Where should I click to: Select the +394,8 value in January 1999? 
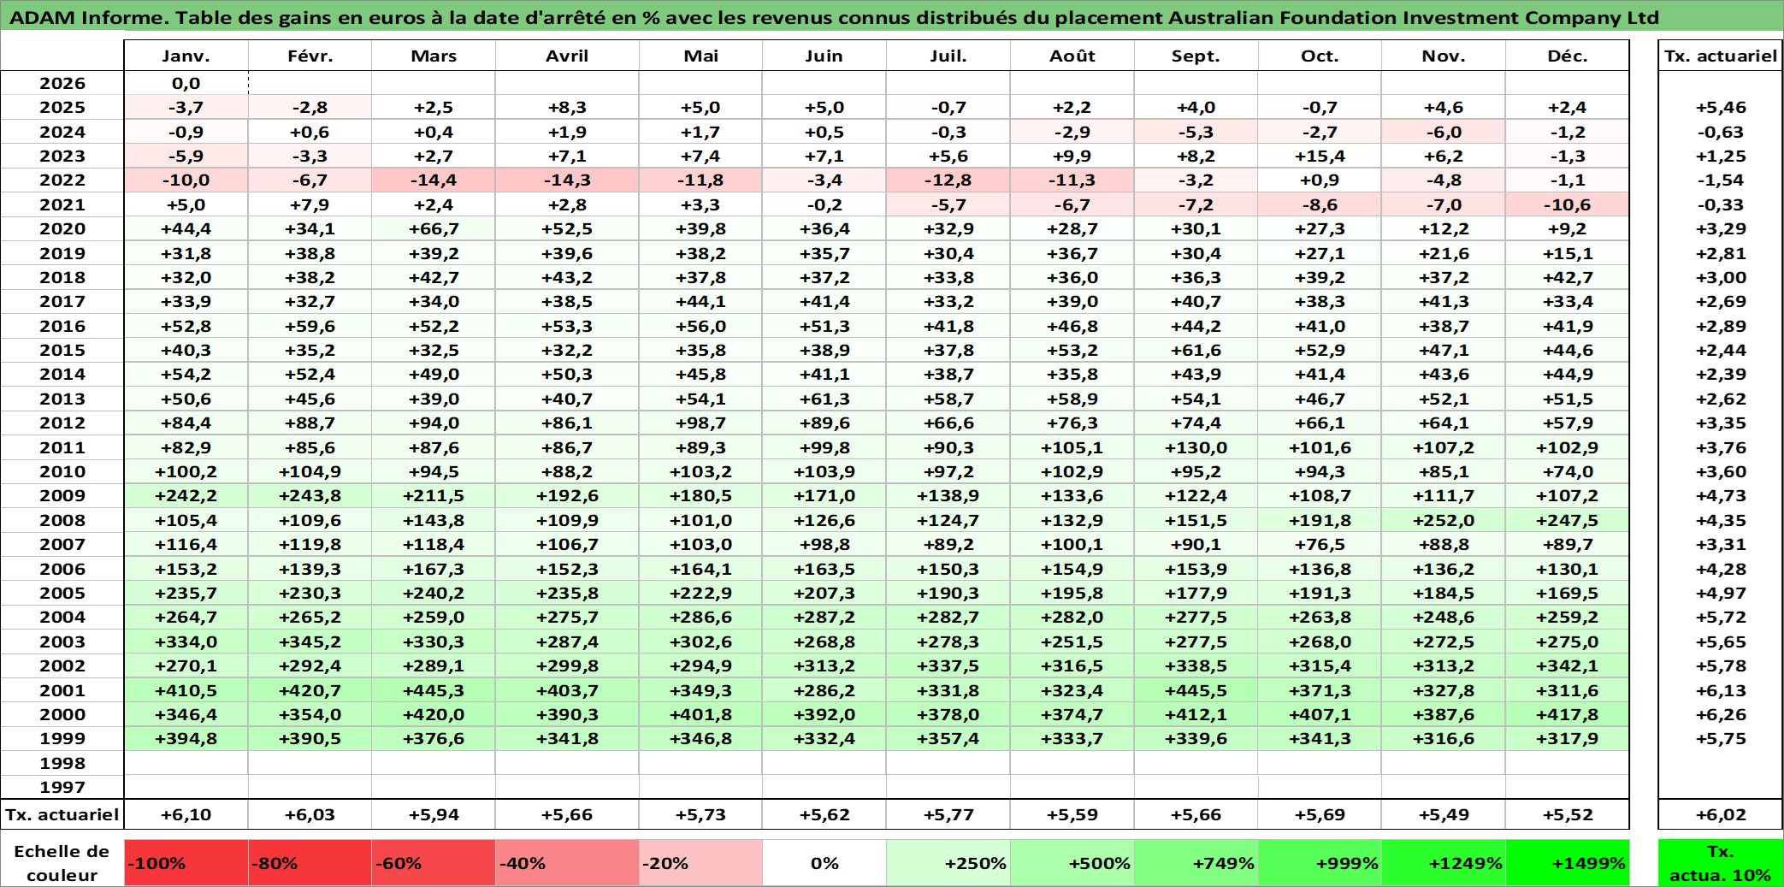tap(186, 738)
